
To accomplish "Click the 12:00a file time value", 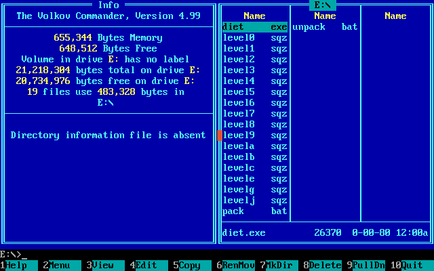I will [412, 232].
